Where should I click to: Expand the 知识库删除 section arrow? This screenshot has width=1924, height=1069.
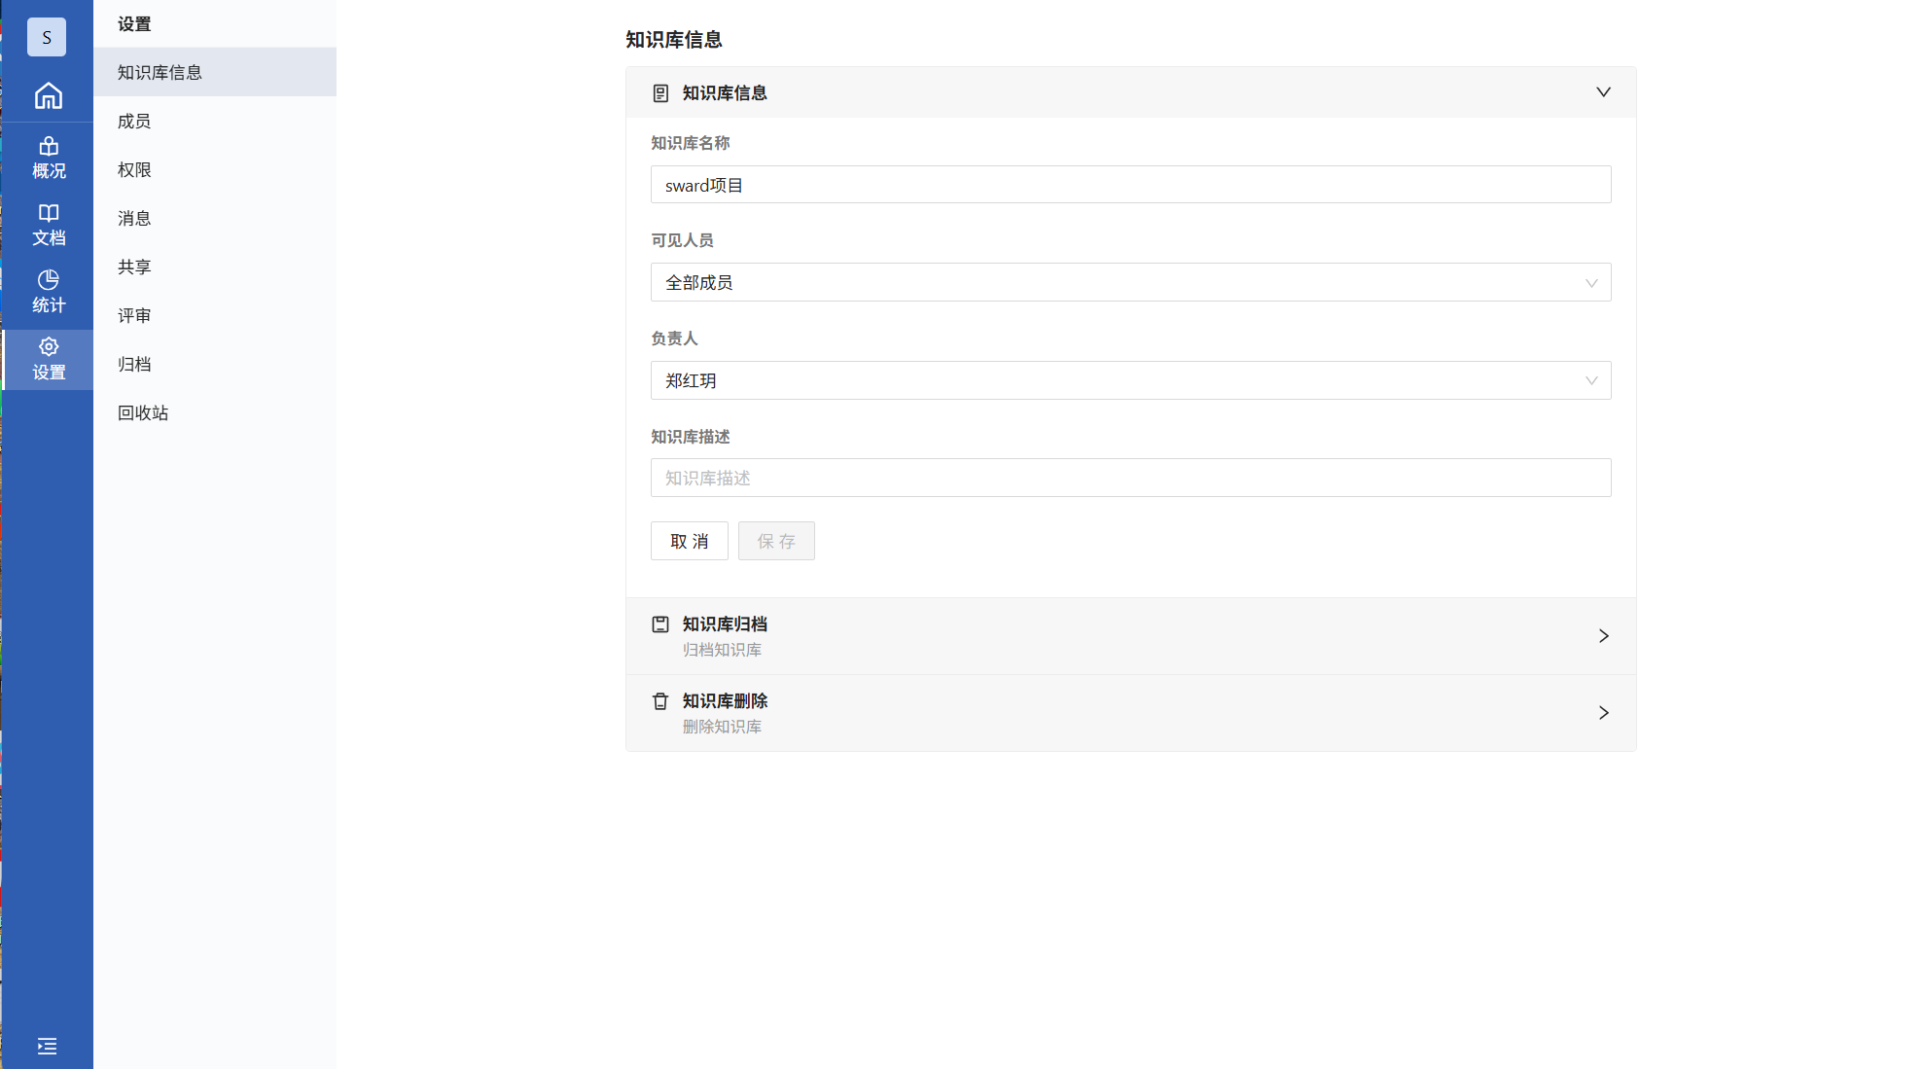[1603, 713]
